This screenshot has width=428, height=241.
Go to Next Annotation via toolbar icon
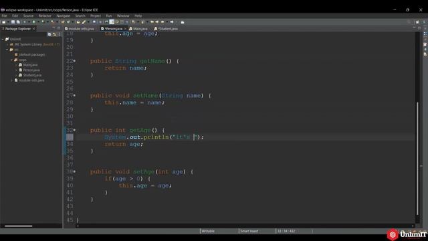click(x=133, y=22)
